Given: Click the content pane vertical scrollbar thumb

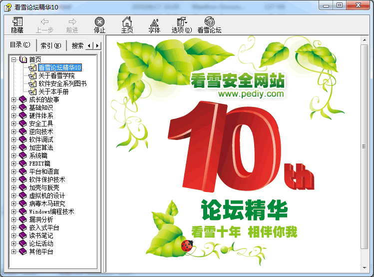Looking at the screenshot, I should point(364,146).
